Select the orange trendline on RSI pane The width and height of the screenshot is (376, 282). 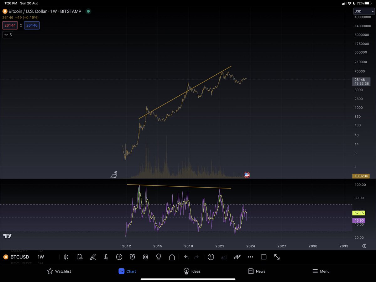[x=179, y=186]
